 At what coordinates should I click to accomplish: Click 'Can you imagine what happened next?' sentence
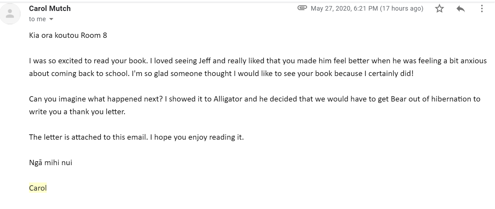[x=95, y=99]
